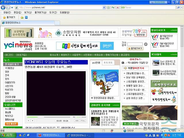Click the 광고문의 navigation link
Image resolution: width=184 pixels, height=138 pixels.
[x=125, y=55]
